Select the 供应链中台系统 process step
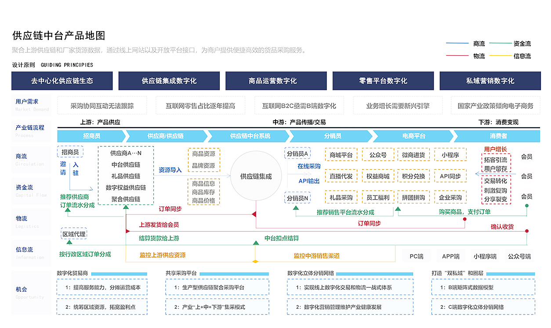 (250, 136)
